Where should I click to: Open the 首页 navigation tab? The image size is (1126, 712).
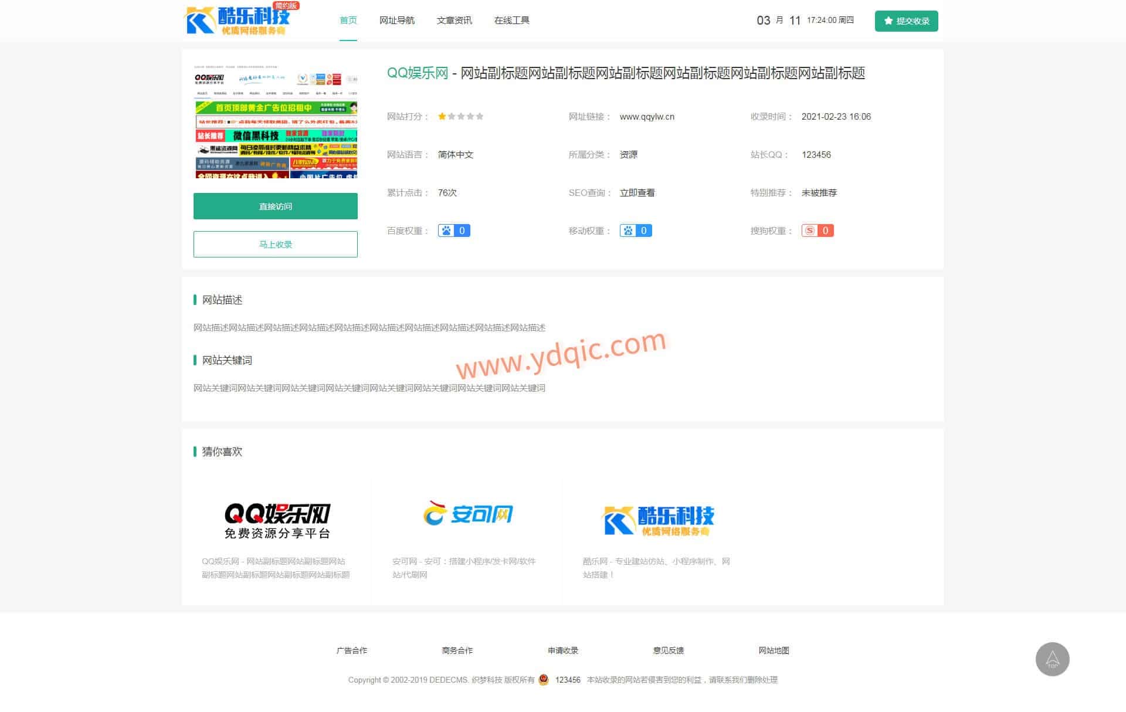click(348, 21)
